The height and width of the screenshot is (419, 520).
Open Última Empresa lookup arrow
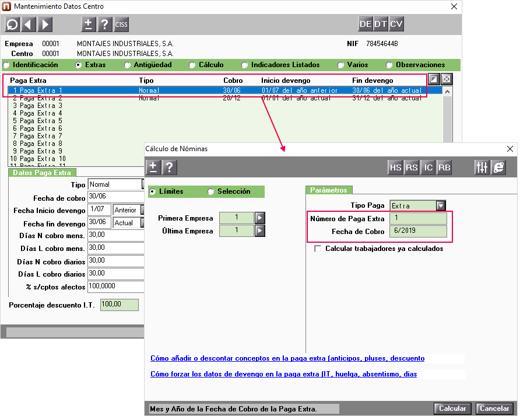pyautogui.click(x=260, y=231)
